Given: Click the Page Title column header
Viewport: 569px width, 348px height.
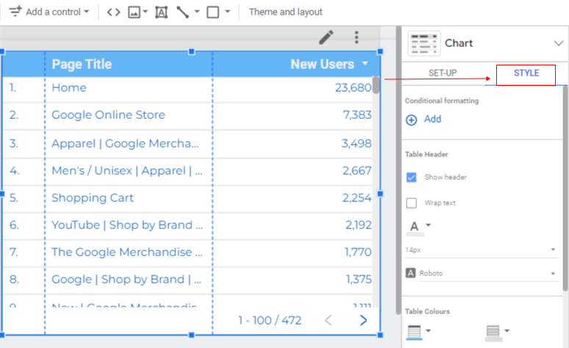Looking at the screenshot, I should [82, 64].
